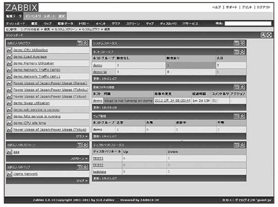This screenshot has width=278, height=207.
Task: Click プリント link at top right
Action: (247, 7)
